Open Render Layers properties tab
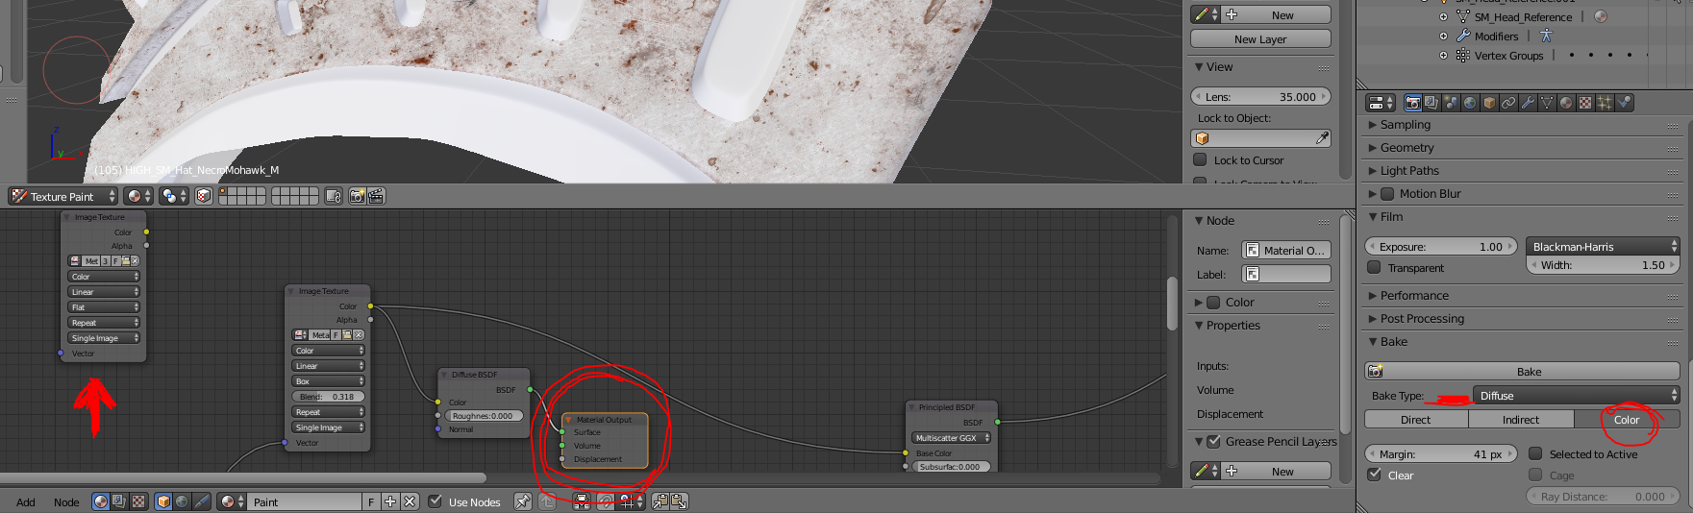Screen dimensions: 1693x513 tap(1432, 103)
